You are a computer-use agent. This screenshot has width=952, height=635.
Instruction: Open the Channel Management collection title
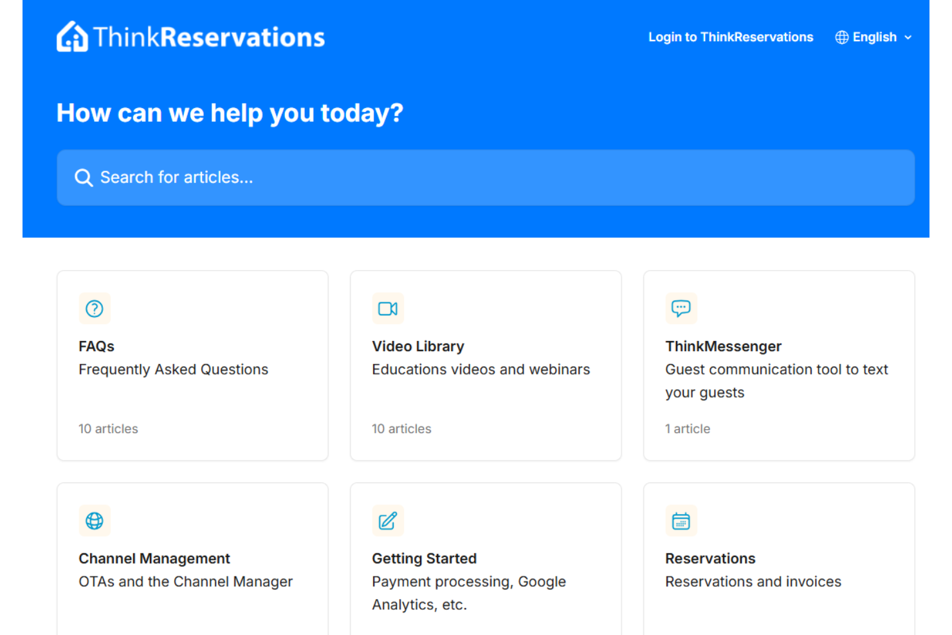click(154, 558)
